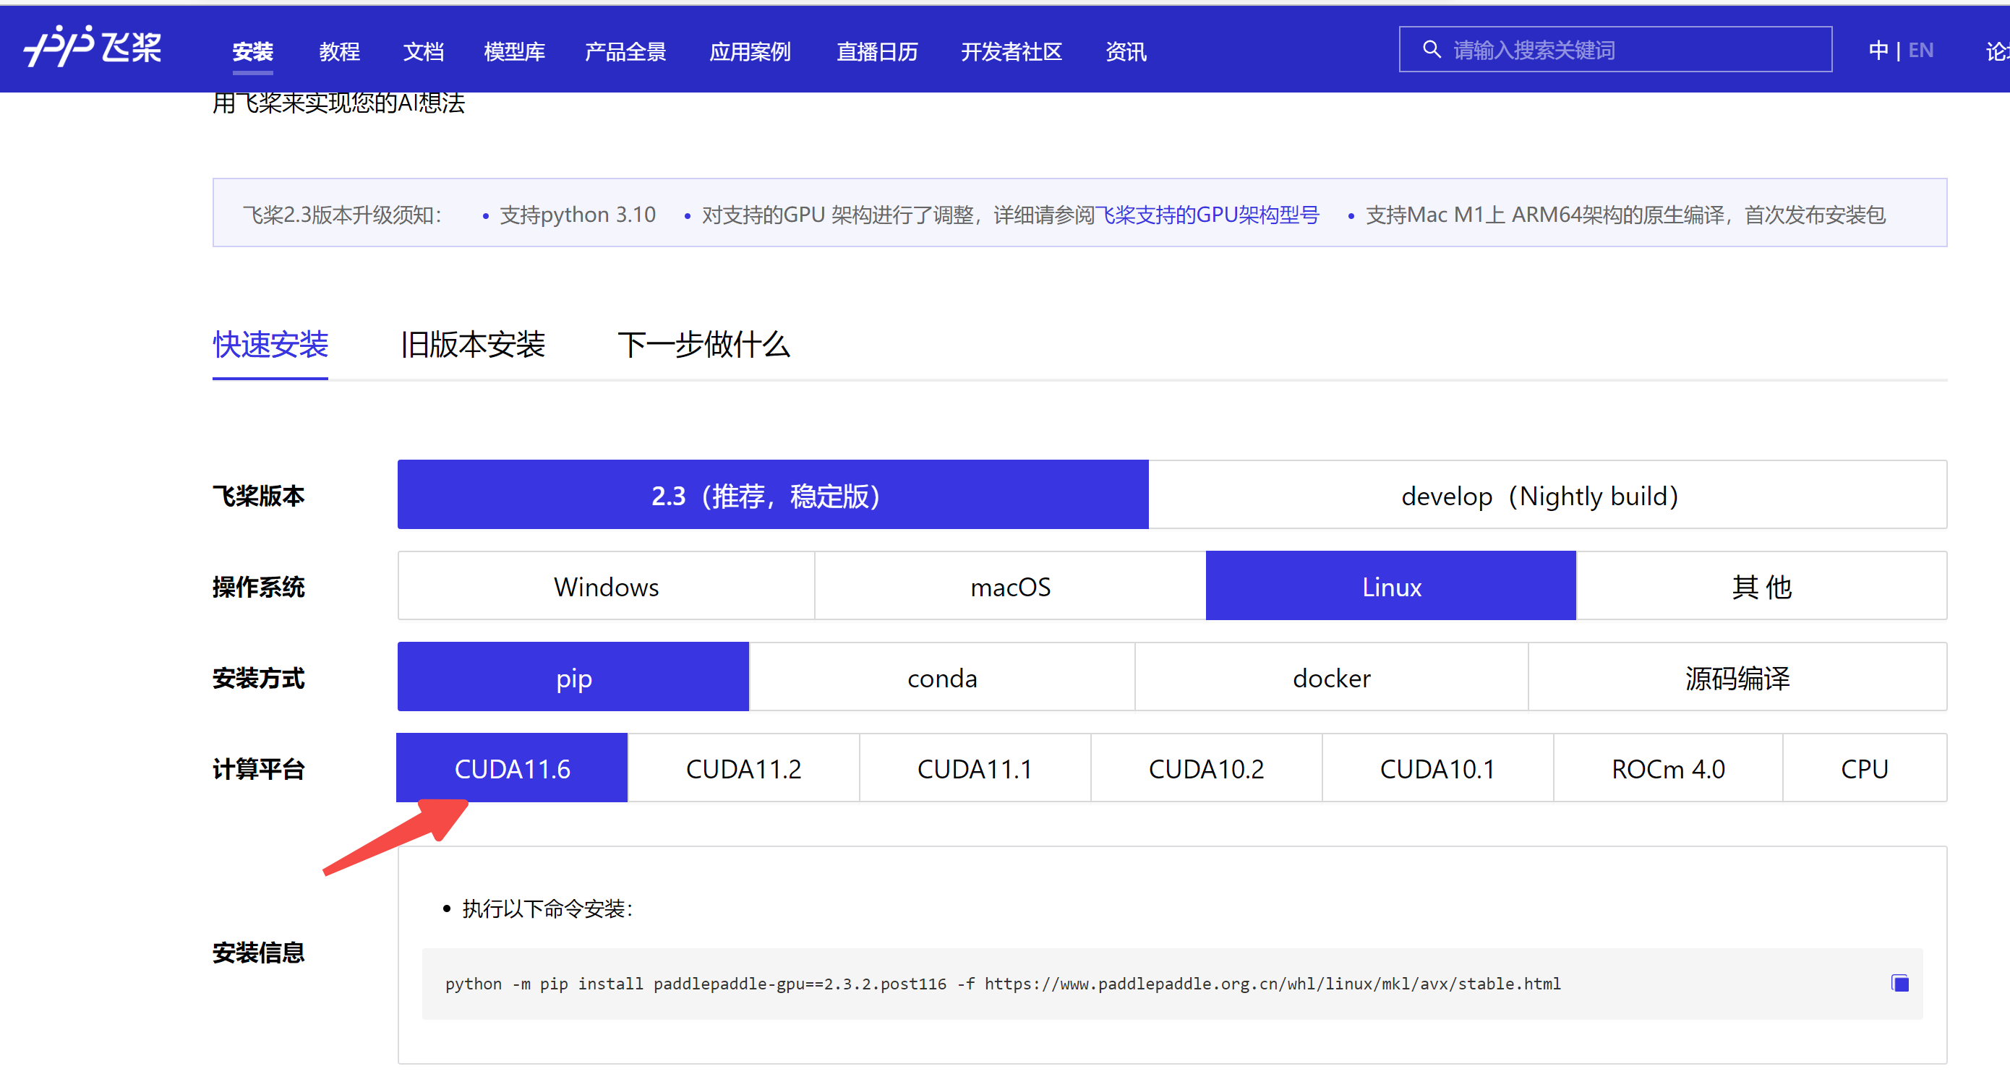Select docker installation method

click(x=1331, y=676)
